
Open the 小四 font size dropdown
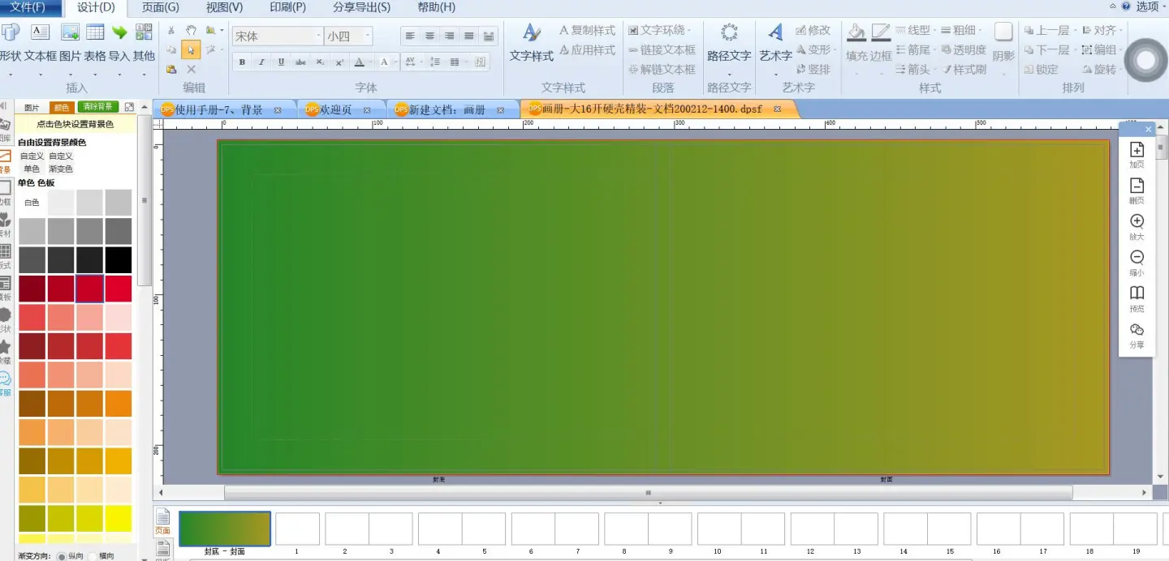coord(367,36)
